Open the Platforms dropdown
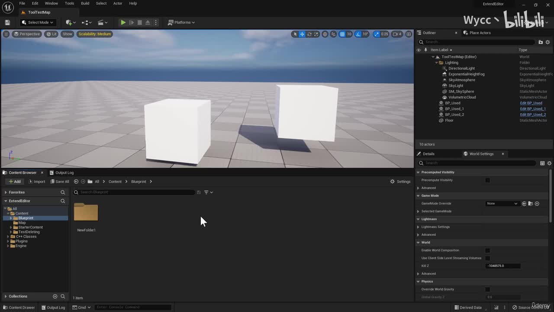The height and width of the screenshot is (312, 554). pos(181,23)
